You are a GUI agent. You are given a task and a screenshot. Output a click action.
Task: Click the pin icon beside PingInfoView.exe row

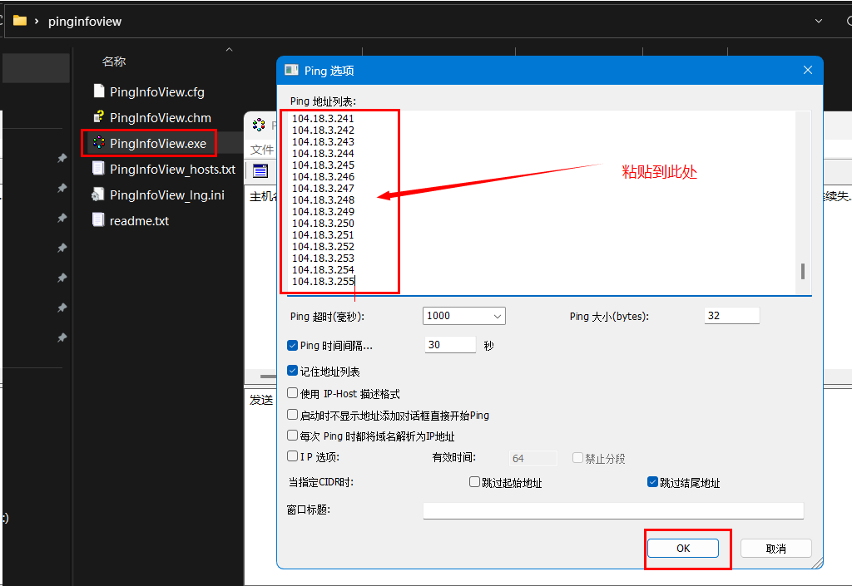coord(62,158)
